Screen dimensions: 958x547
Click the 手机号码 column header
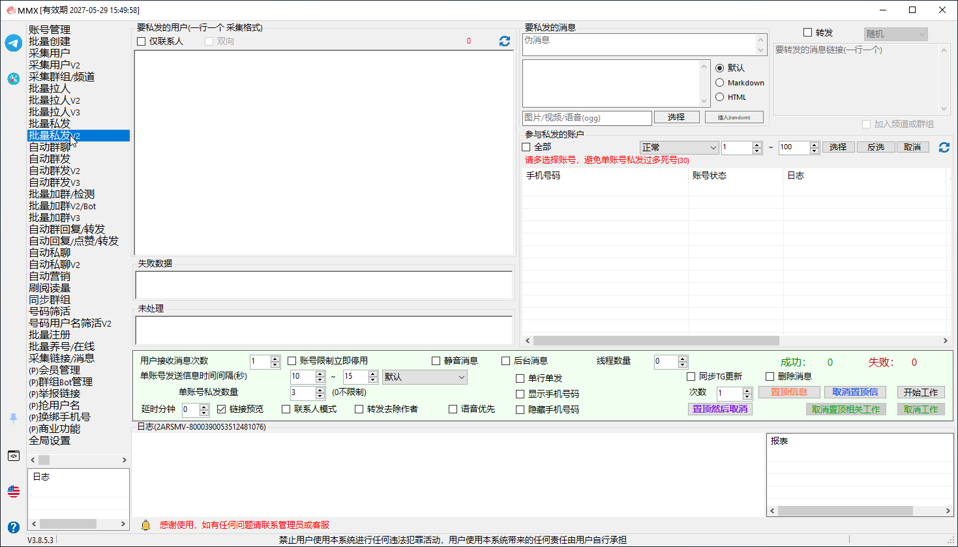[x=605, y=176]
